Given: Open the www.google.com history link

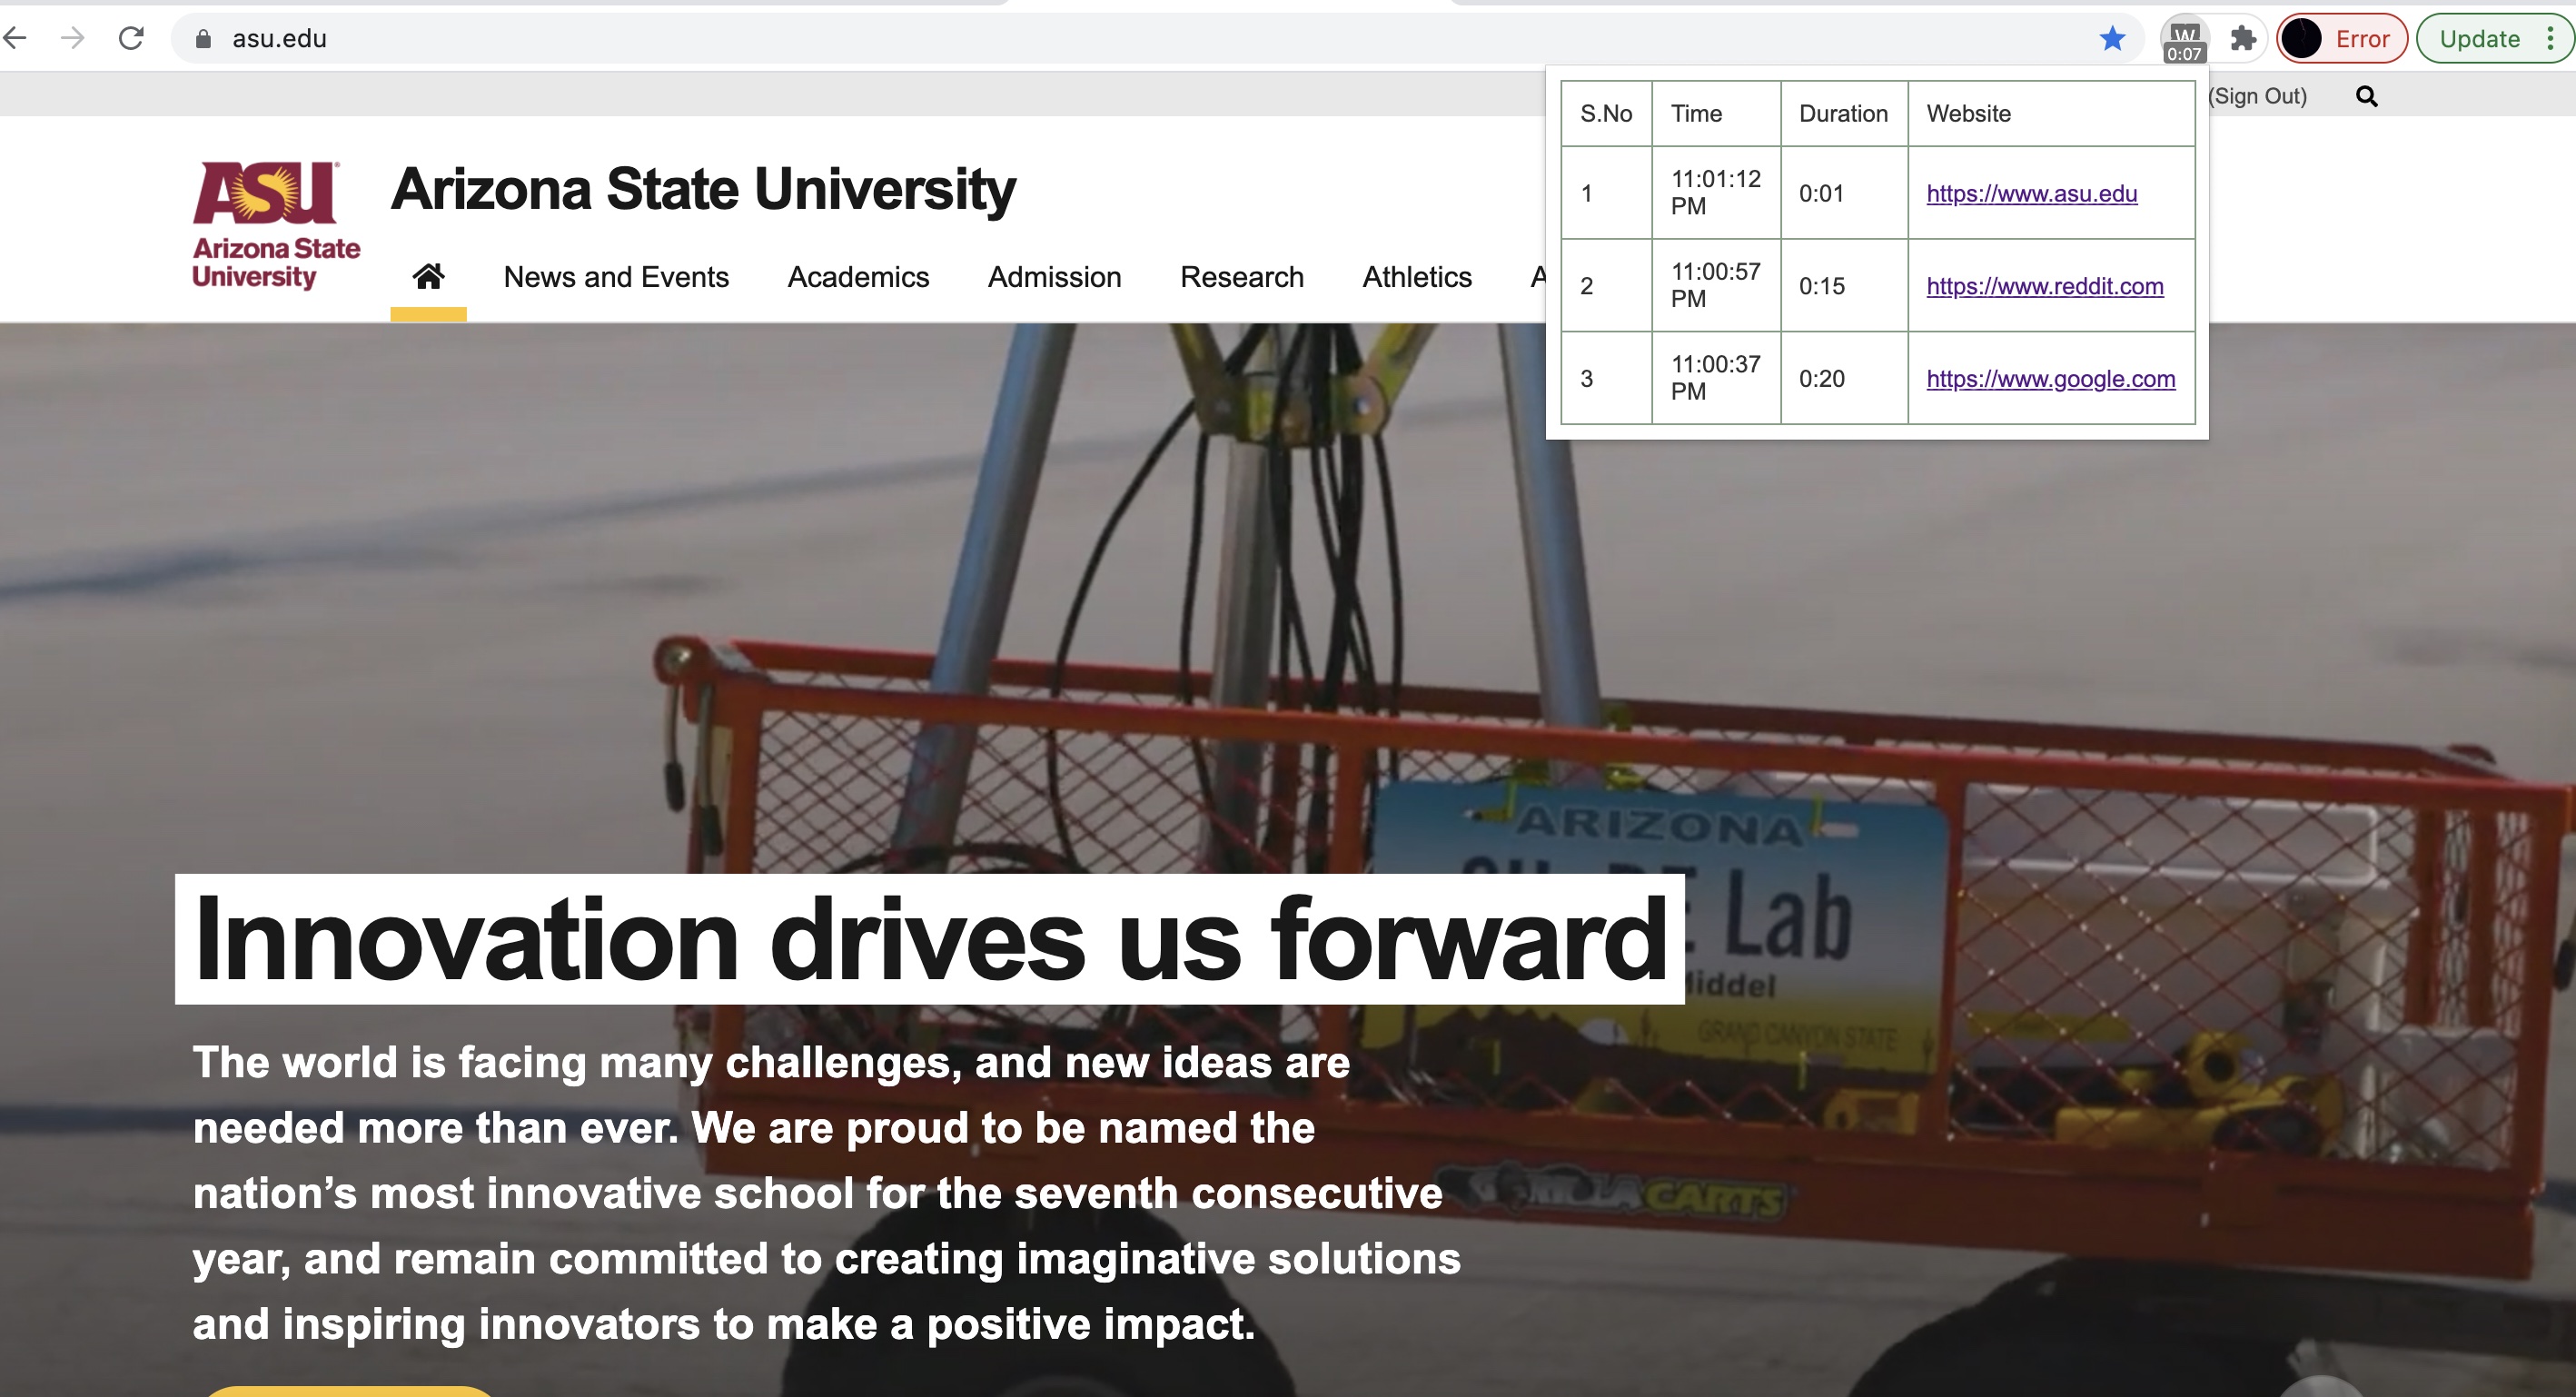Looking at the screenshot, I should [2050, 379].
